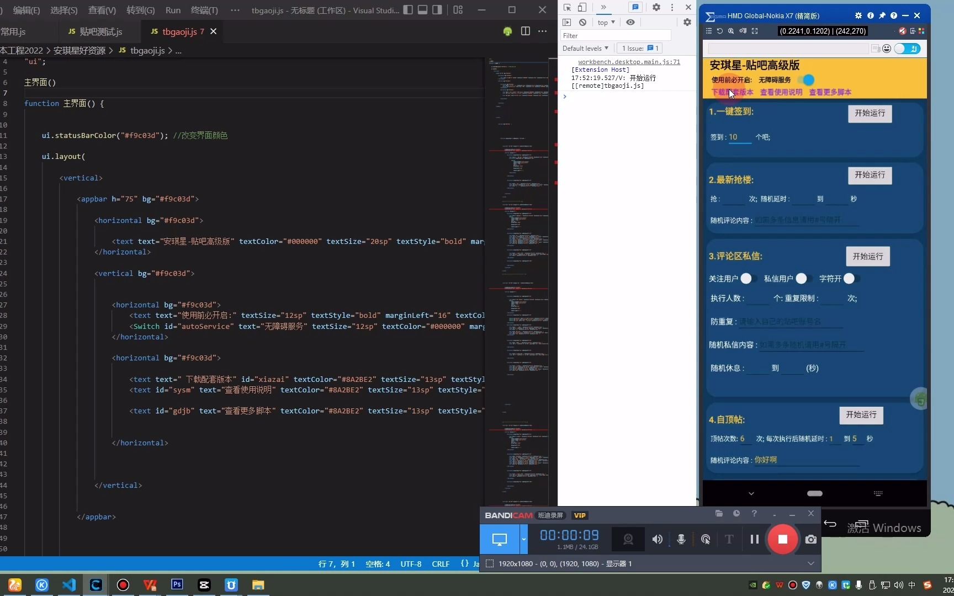Image resolution: width=954 pixels, height=596 pixels.
Task: Open Bandicam screen mode dropdown arrow
Action: point(523,539)
